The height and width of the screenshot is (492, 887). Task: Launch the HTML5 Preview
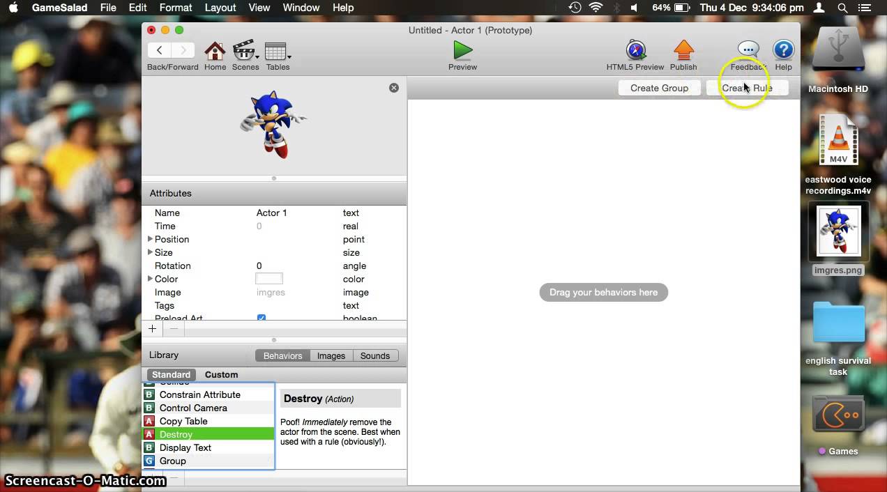pyautogui.click(x=635, y=50)
